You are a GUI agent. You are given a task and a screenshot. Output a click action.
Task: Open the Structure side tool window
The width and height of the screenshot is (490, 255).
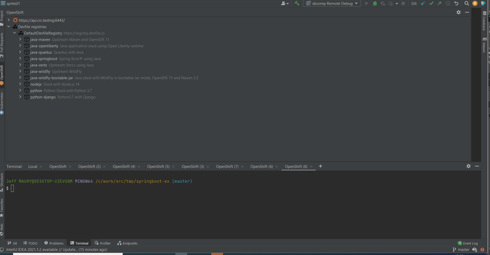(2, 182)
